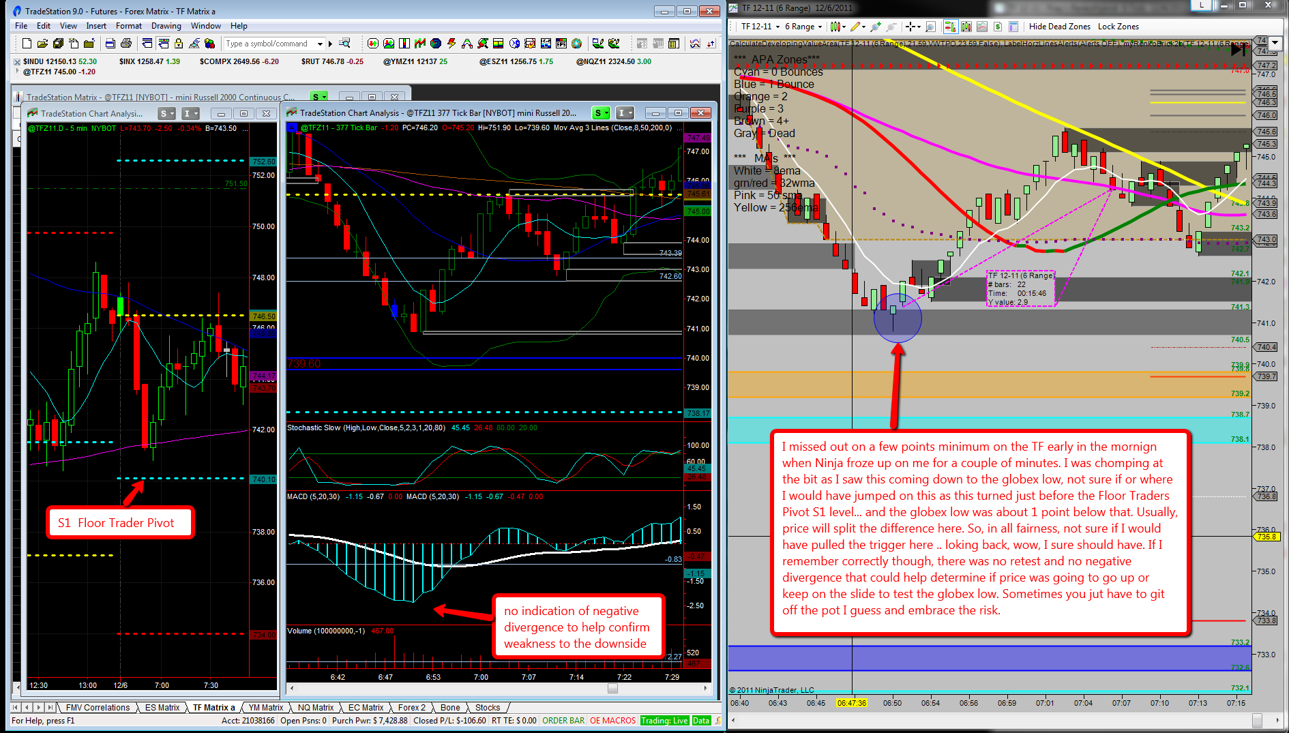Jump to the last workspace tab arrow
1289x733 pixels.
pyautogui.click(x=50, y=708)
